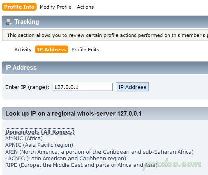Open APNIC Asia Pacific whois link
This screenshot has width=208, height=175.
pyautogui.click(x=39, y=145)
